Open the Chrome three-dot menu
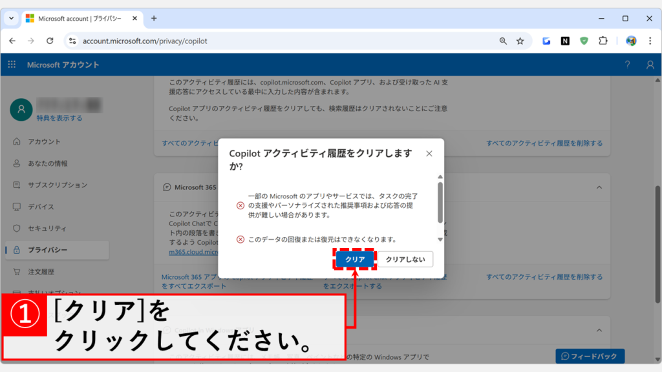 [x=650, y=41]
